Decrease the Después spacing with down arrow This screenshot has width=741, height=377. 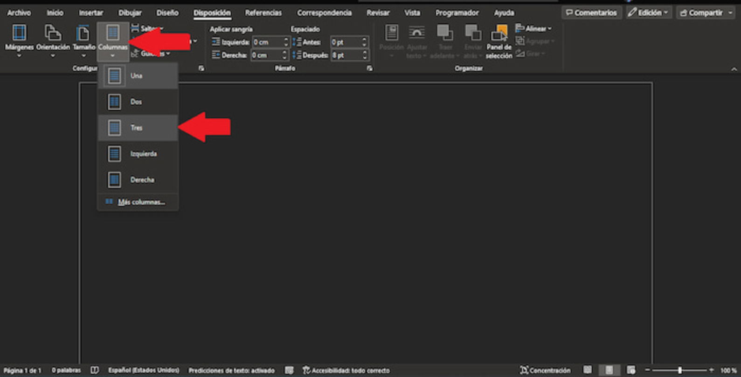coord(365,58)
